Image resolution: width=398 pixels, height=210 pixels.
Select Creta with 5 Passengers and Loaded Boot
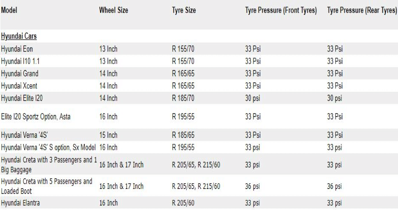point(46,186)
